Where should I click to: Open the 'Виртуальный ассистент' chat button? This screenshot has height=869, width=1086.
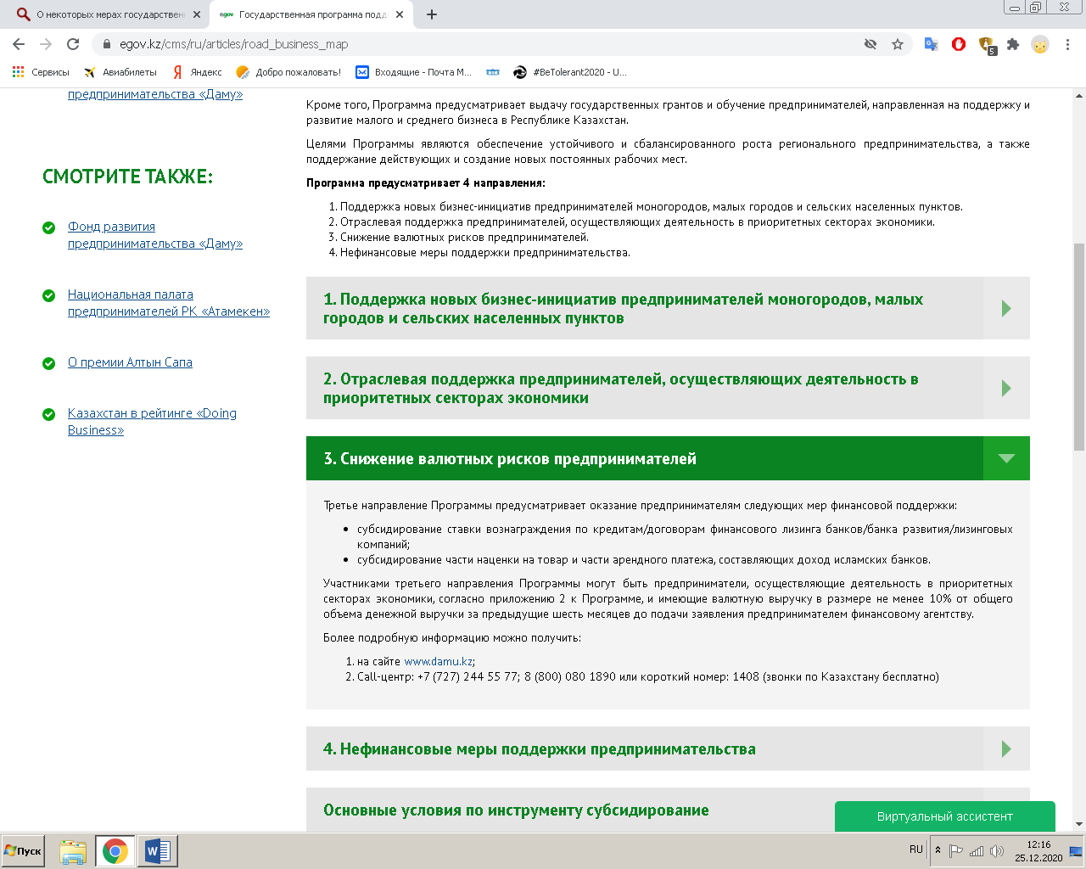944,816
